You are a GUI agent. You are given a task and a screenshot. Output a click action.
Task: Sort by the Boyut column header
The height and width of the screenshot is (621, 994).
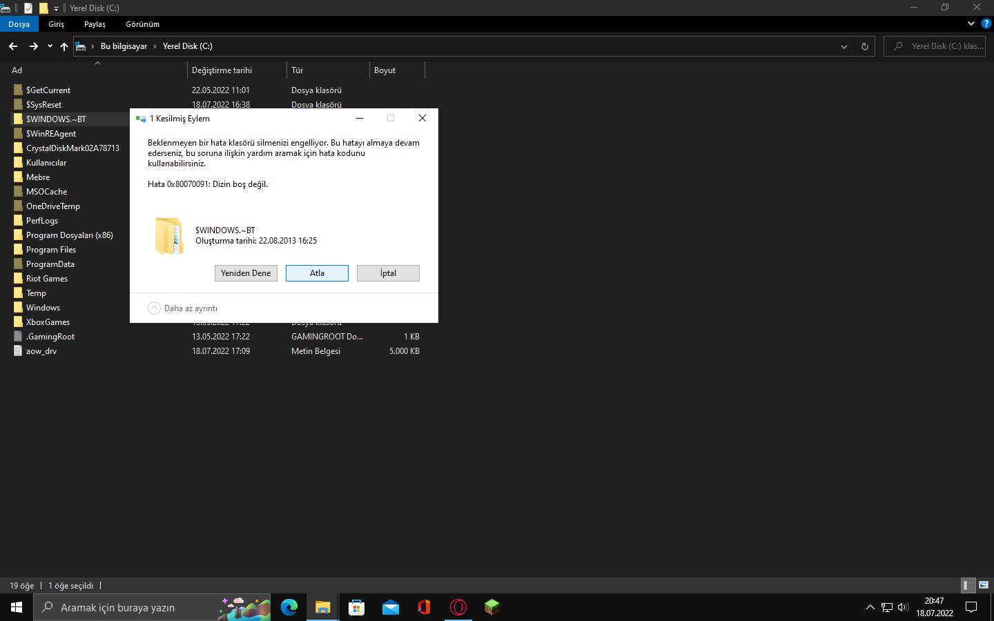[397, 70]
